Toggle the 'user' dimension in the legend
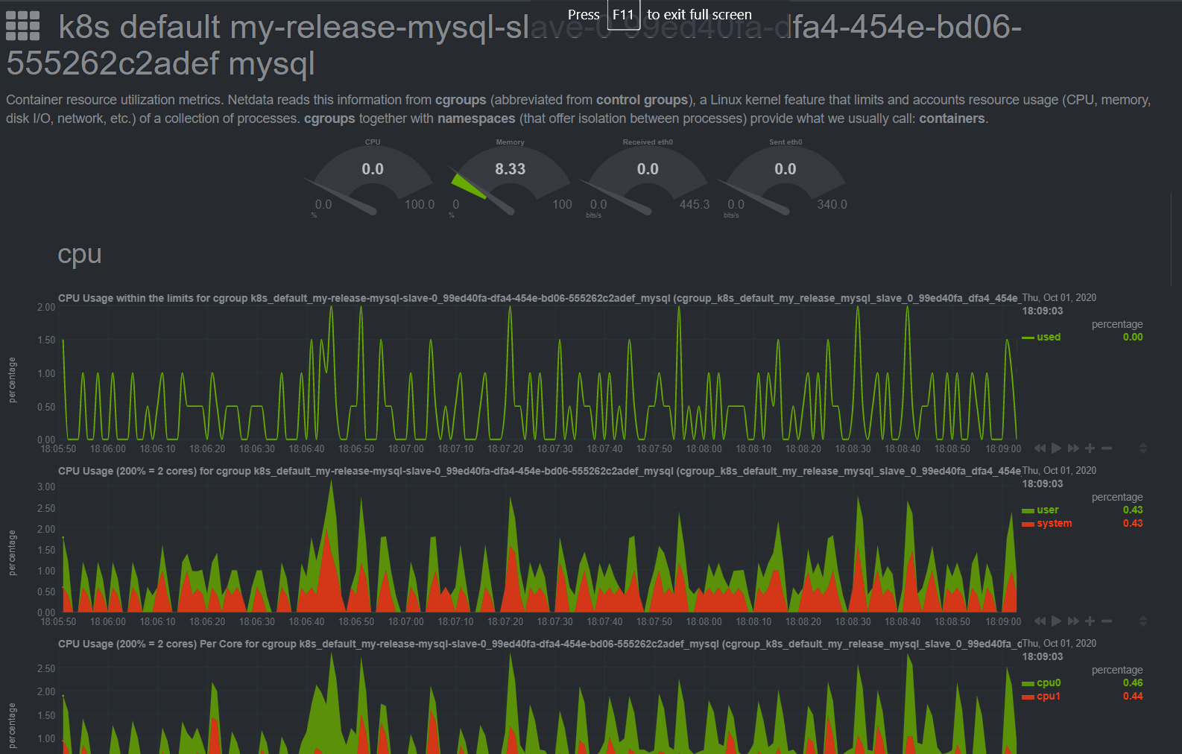The image size is (1182, 754). tap(1047, 510)
